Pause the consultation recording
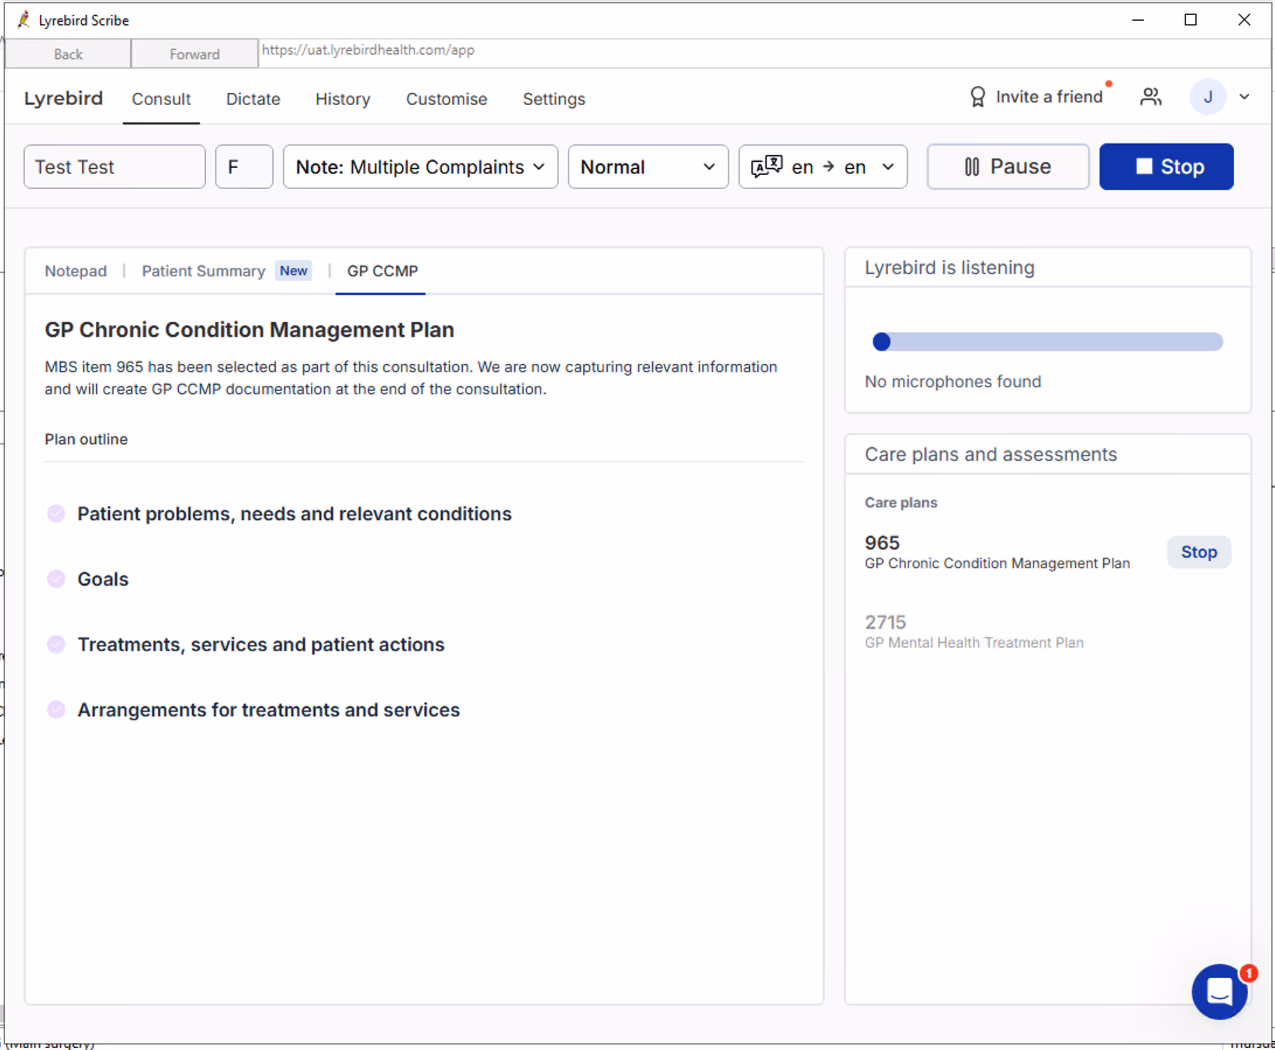Image resolution: width=1275 pixels, height=1050 pixels. [x=1007, y=166]
